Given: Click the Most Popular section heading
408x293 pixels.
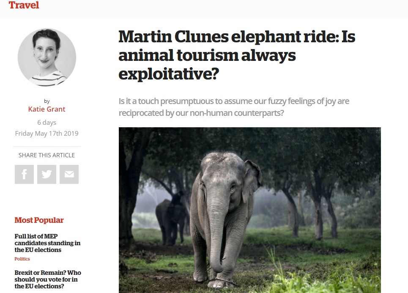Looking at the screenshot, I should pyautogui.click(x=39, y=220).
